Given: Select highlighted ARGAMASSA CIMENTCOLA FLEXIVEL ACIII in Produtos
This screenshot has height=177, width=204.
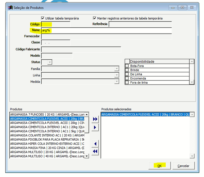Looking at the screenshot, I should [x=47, y=119].
